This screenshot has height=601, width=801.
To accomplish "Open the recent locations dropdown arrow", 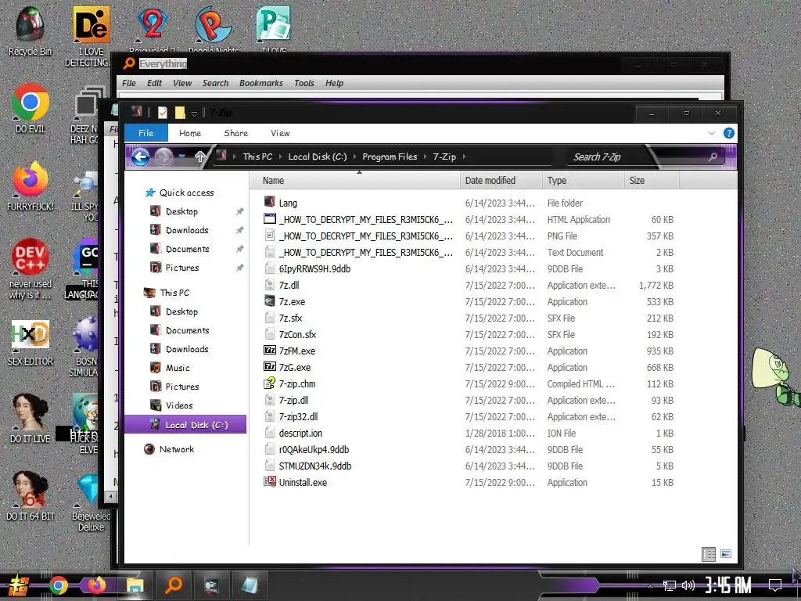I will tap(181, 157).
